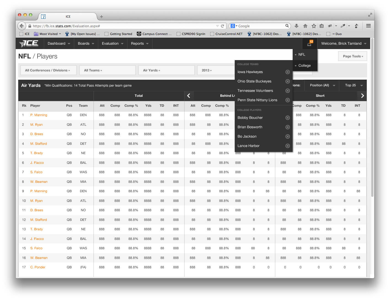Select College in the flyout menu
The height and width of the screenshot is (300, 390).
[304, 66]
